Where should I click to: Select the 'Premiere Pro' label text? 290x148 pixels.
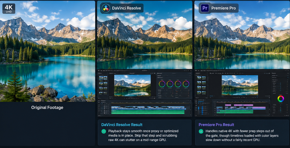coord(224,8)
